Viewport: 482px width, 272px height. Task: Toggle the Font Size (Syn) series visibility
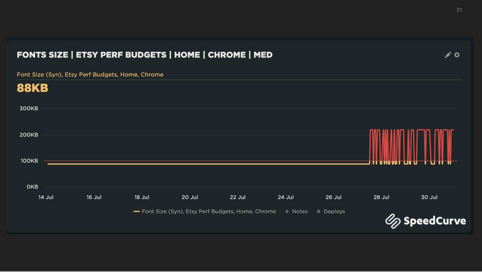click(x=209, y=211)
